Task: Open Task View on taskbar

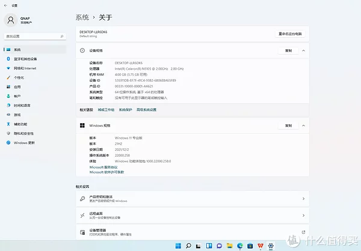Action: coord(199,246)
